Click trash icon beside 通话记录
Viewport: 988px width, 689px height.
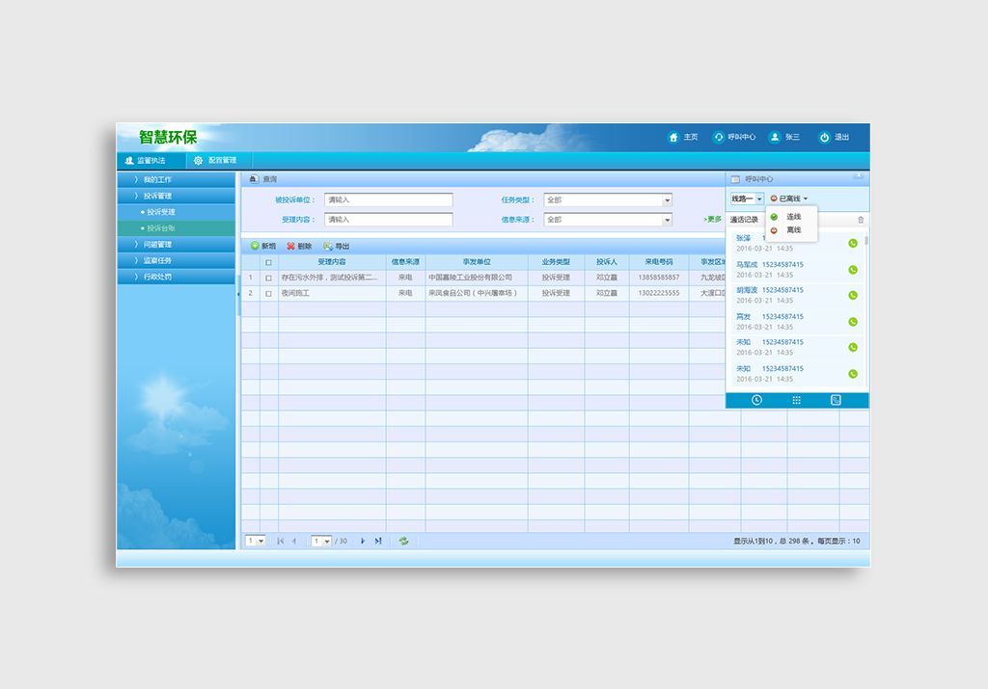pos(861,220)
